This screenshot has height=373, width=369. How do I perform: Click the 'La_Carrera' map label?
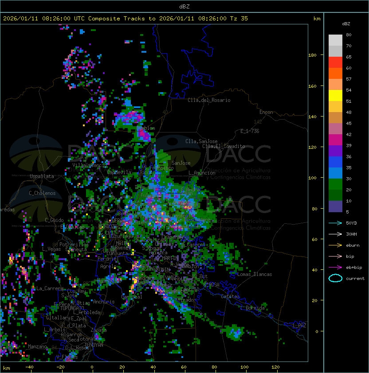[x=50, y=288]
